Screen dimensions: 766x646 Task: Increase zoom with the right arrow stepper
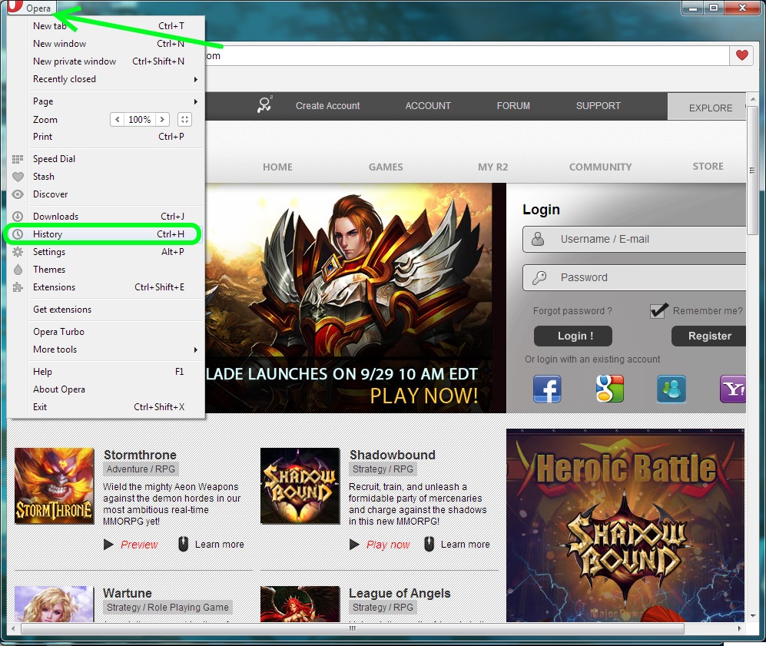click(x=162, y=120)
